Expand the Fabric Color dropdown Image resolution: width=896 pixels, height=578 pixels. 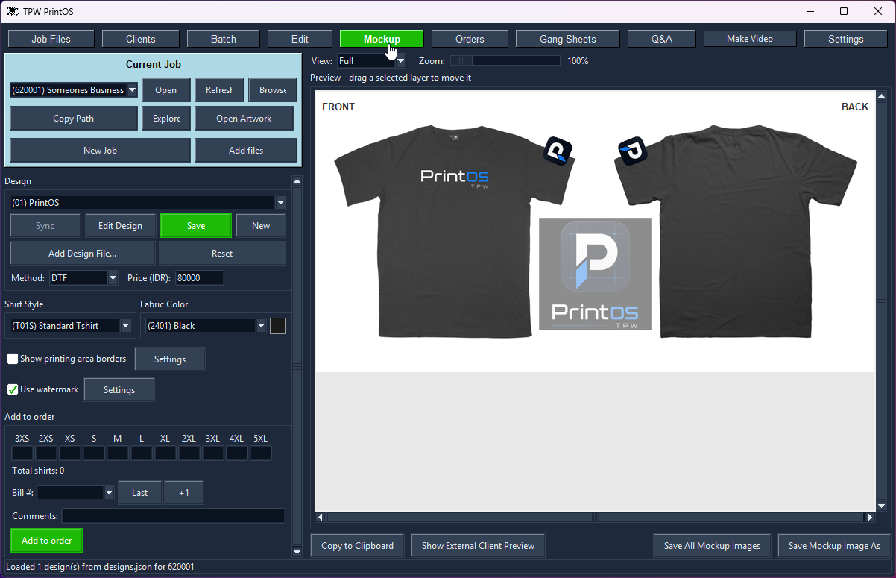tap(261, 326)
